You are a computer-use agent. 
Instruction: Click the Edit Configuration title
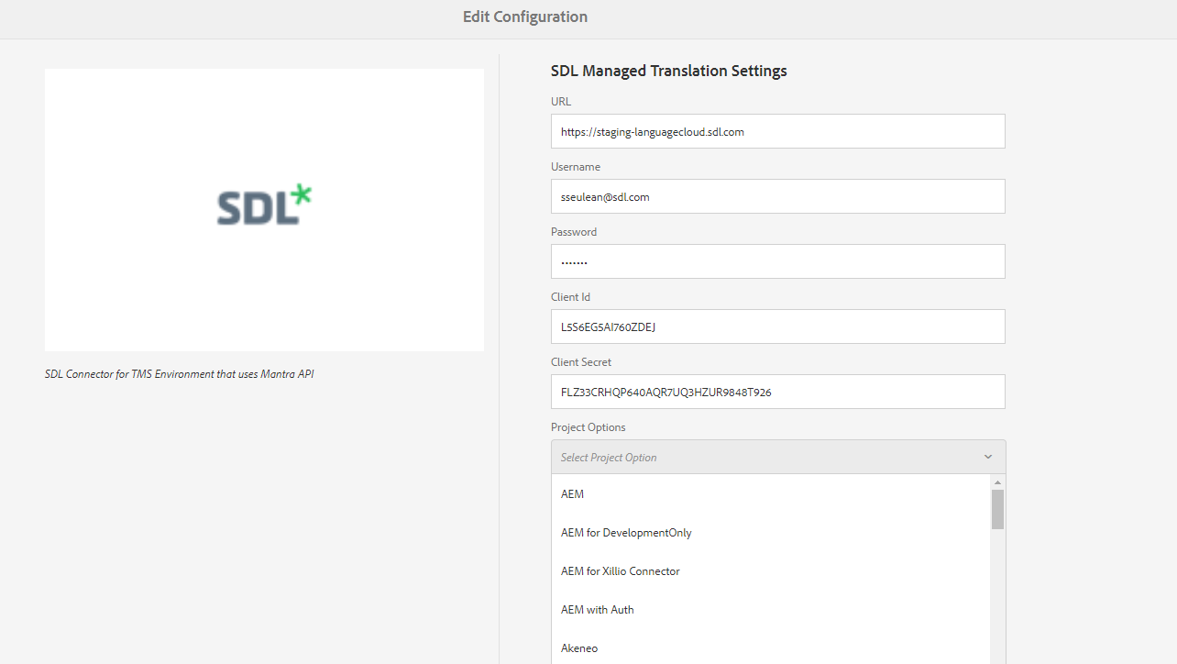(525, 17)
